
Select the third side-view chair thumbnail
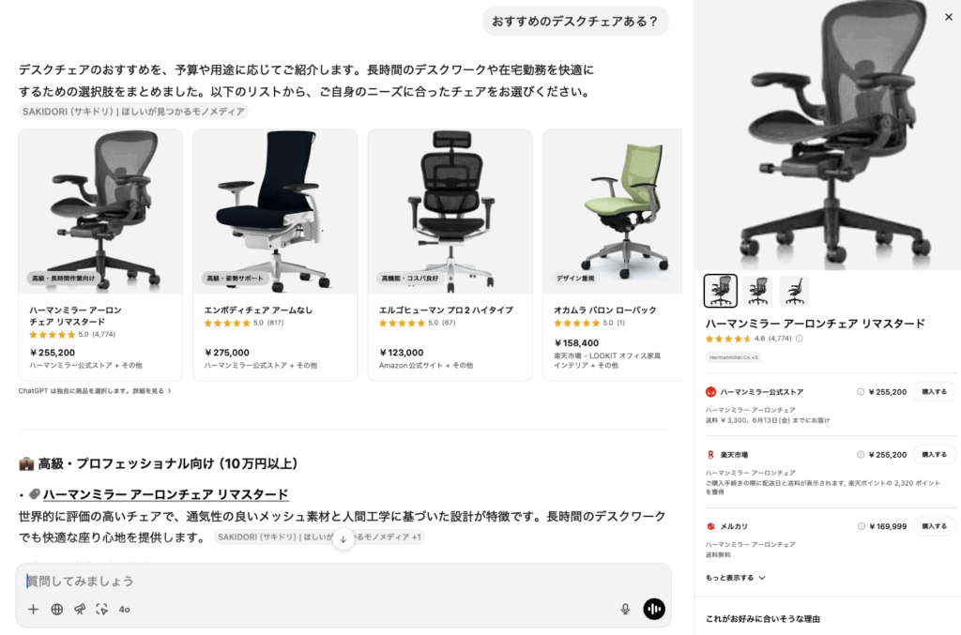coord(794,291)
